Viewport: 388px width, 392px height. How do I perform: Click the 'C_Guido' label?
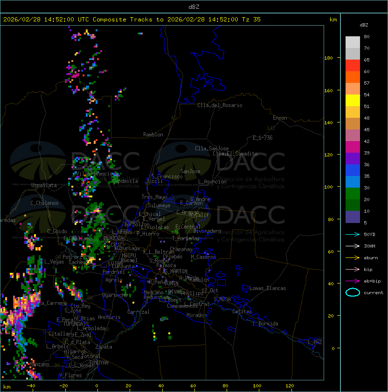(x=57, y=231)
